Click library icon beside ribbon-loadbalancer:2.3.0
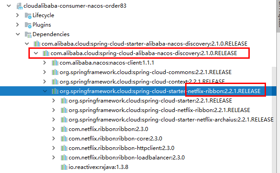The height and width of the screenshot is (173, 280). [x=64, y=158]
